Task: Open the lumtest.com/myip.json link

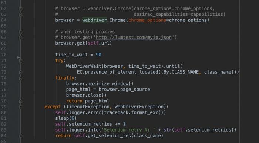Action: [x=134, y=38]
